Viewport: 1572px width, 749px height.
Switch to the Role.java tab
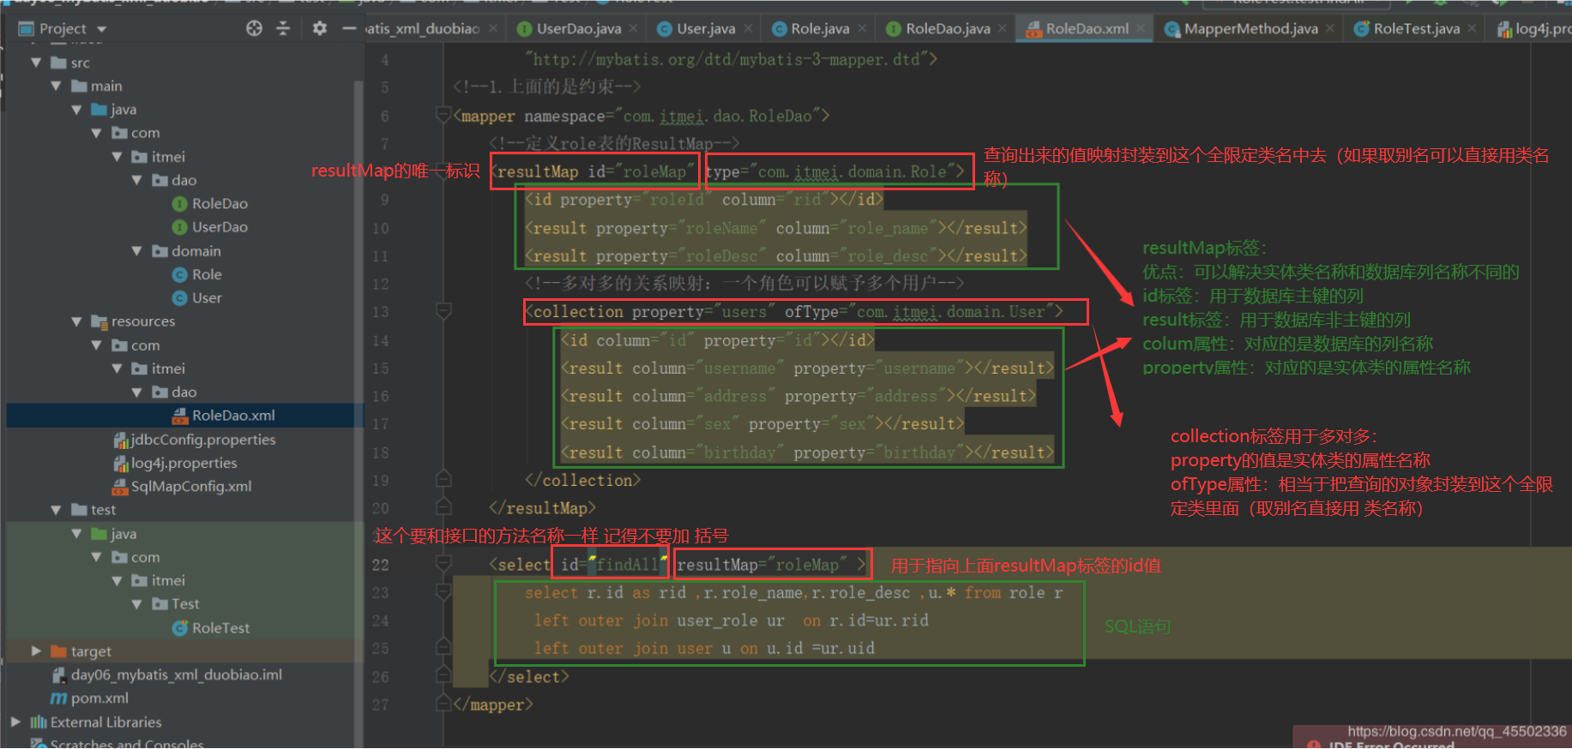click(x=819, y=28)
